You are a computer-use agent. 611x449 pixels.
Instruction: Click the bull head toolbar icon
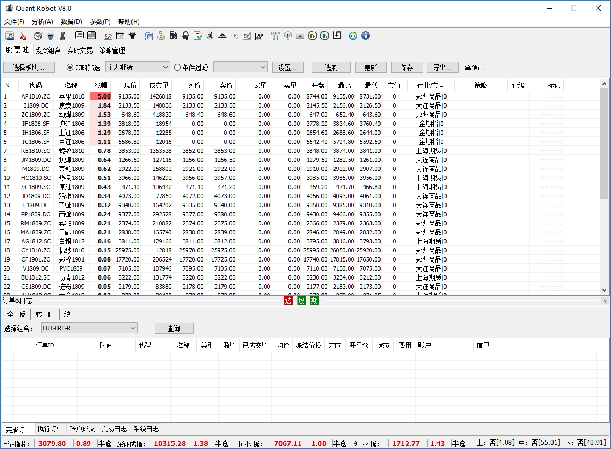click(x=133, y=36)
